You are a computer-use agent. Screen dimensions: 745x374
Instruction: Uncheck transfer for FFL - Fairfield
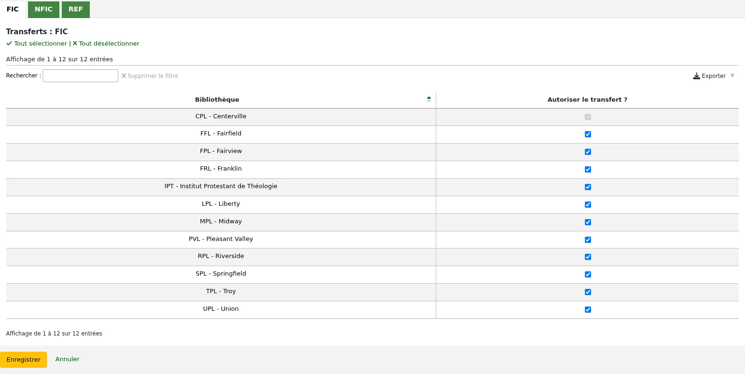click(x=588, y=134)
